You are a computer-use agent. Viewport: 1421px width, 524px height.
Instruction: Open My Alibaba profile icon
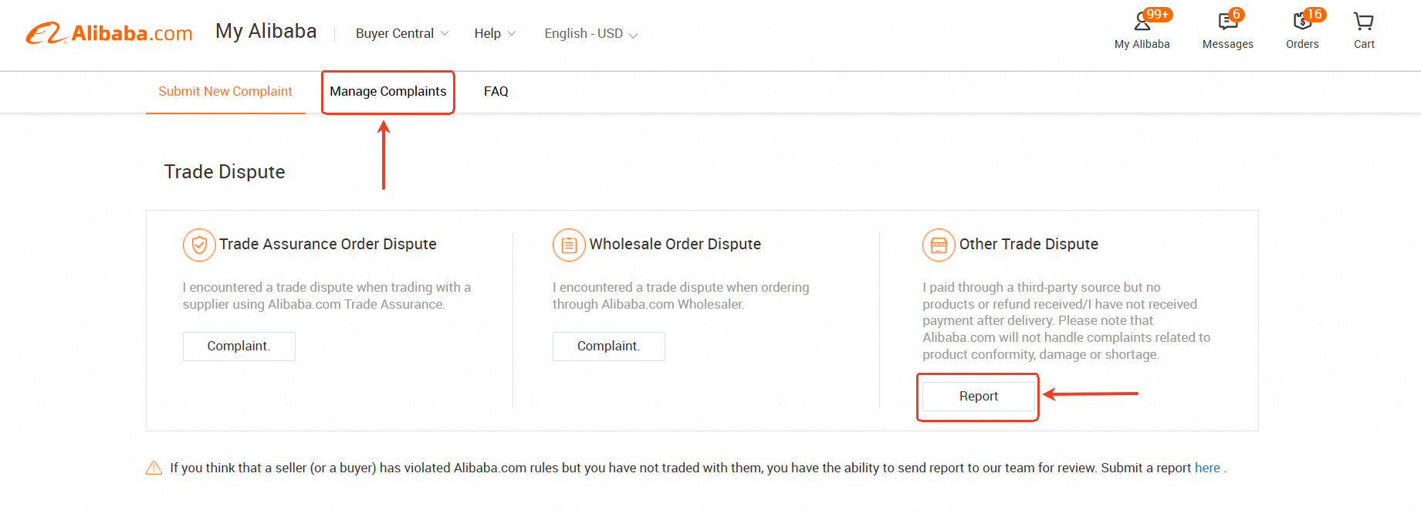[x=1142, y=22]
